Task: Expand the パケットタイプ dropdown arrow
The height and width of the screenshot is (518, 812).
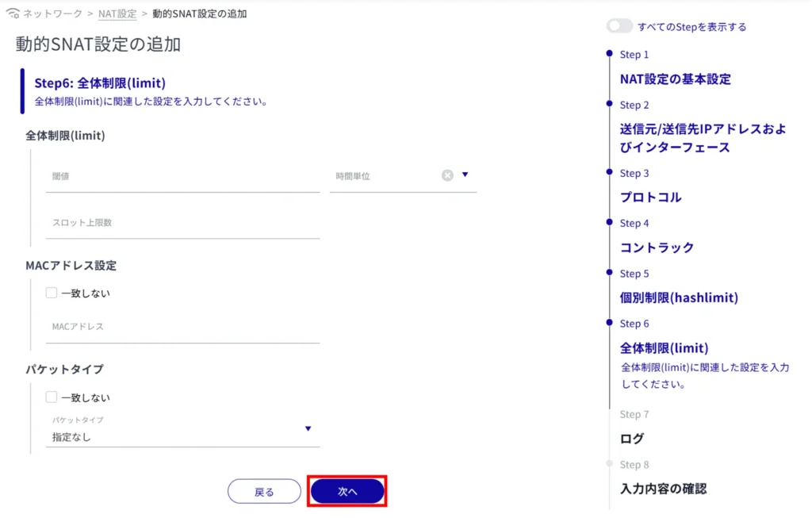Action: click(x=308, y=429)
